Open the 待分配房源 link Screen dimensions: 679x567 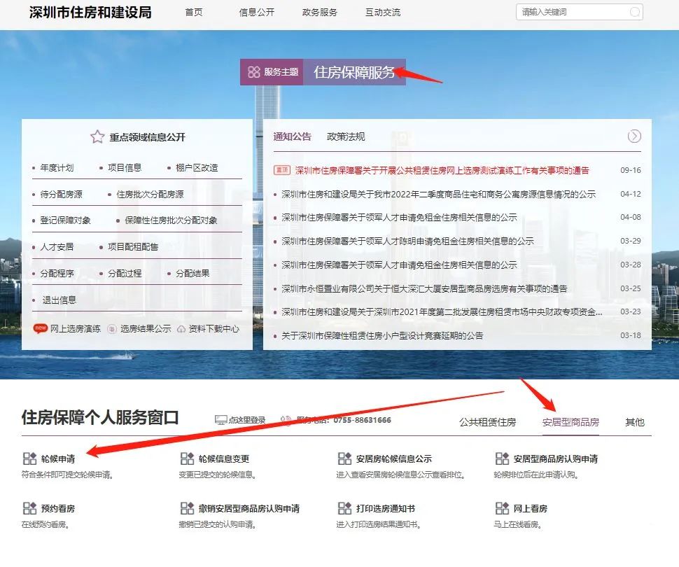click(x=61, y=194)
